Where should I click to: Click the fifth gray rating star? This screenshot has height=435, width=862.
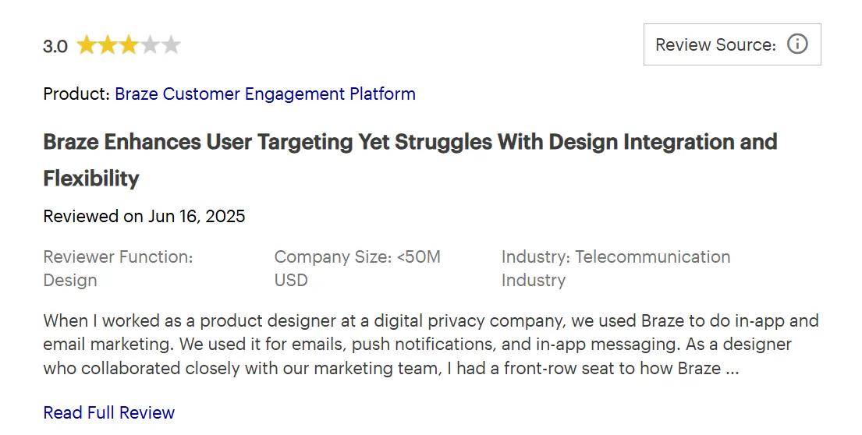(171, 45)
